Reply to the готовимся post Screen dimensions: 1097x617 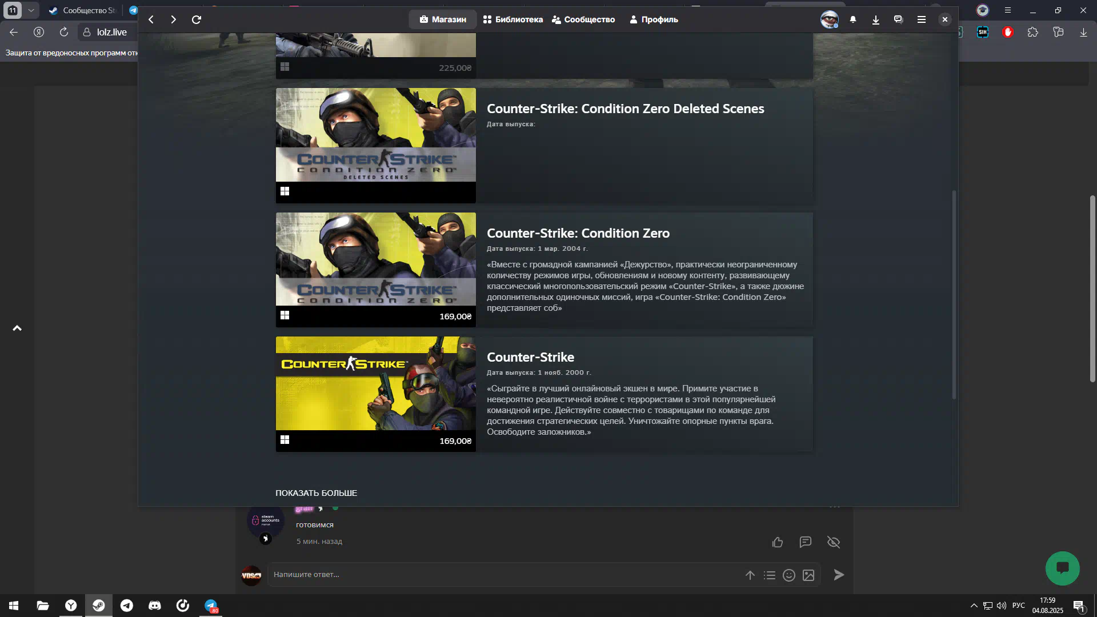(x=805, y=542)
